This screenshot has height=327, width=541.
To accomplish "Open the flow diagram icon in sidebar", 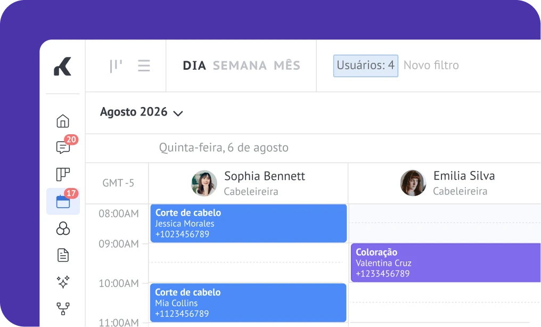I will click(x=63, y=308).
